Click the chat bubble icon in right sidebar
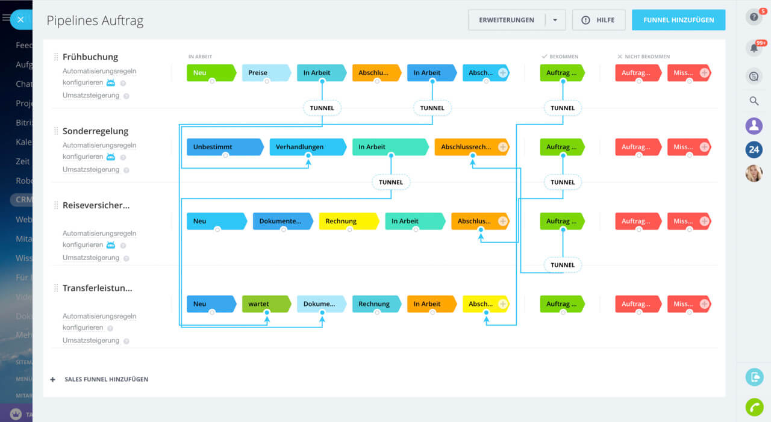This screenshot has height=422, width=771. pyautogui.click(x=754, y=76)
